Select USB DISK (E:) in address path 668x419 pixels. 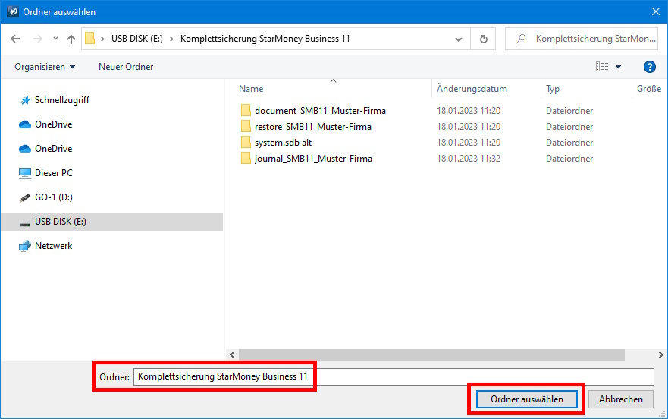coord(136,39)
